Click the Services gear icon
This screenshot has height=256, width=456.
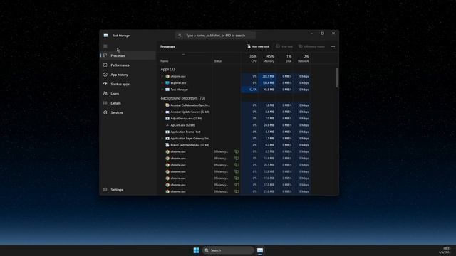pos(105,112)
